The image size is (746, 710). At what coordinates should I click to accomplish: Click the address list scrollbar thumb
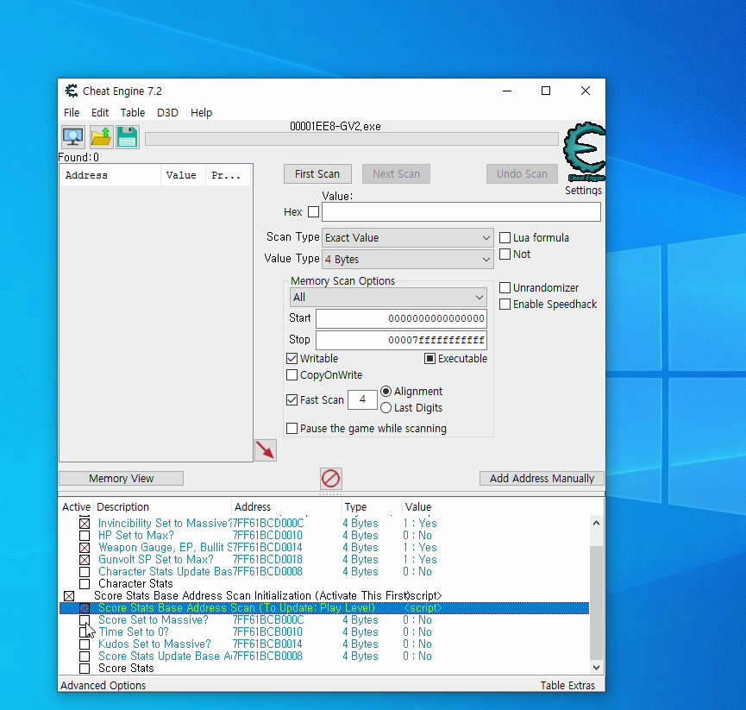point(596,602)
